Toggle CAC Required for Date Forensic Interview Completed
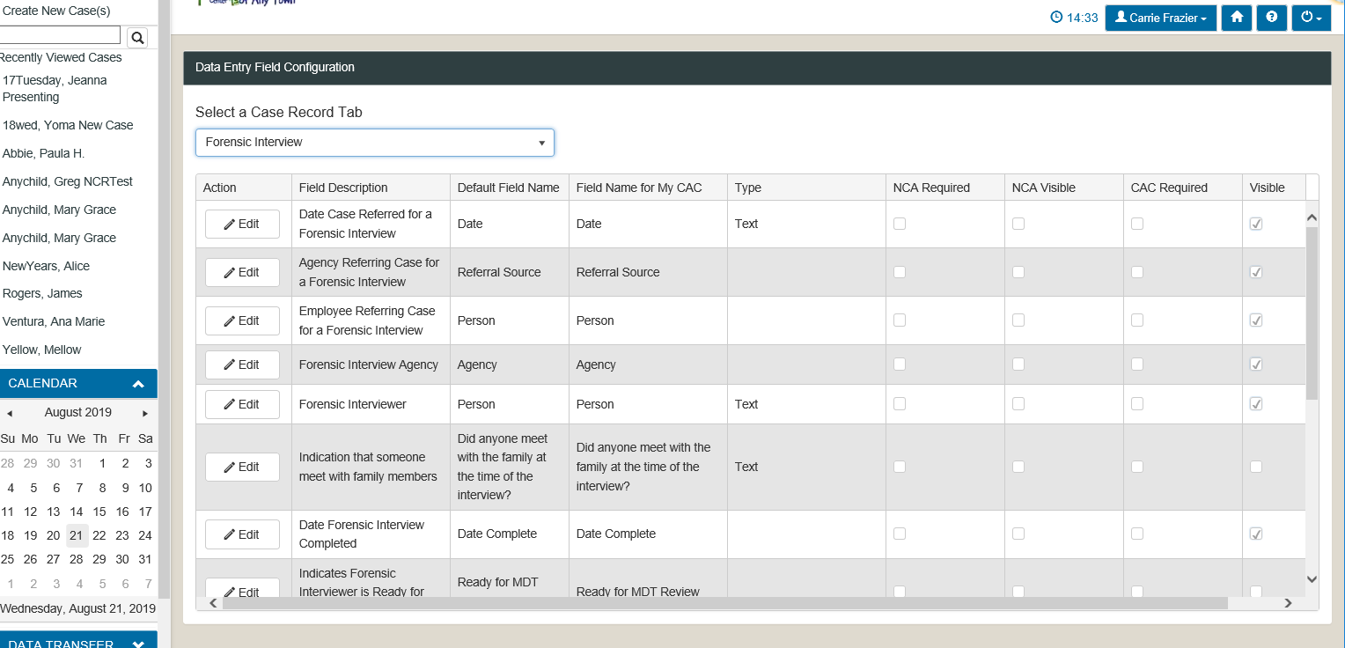The image size is (1345, 648). [x=1137, y=534]
